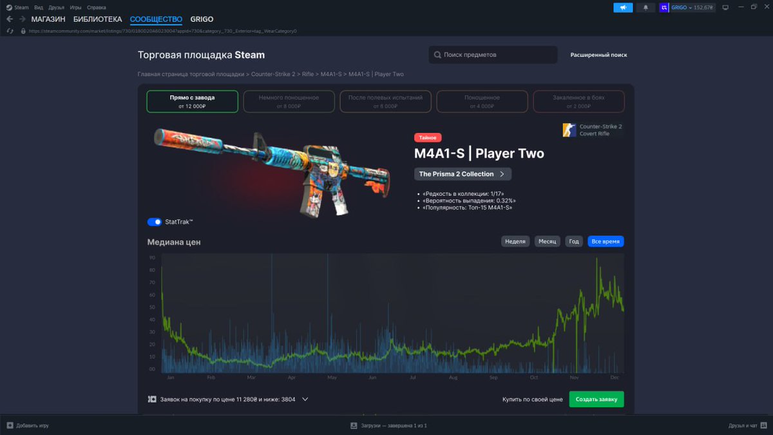Click the GRIGO profile avatar

pos(664,8)
